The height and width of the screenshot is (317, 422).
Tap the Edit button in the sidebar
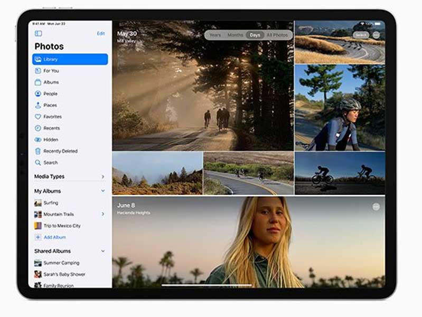click(x=101, y=33)
